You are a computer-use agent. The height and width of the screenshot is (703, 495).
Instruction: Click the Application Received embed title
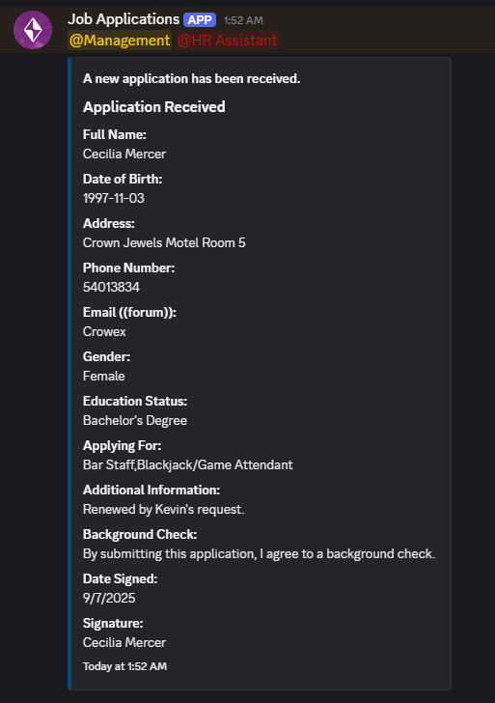[x=154, y=106]
